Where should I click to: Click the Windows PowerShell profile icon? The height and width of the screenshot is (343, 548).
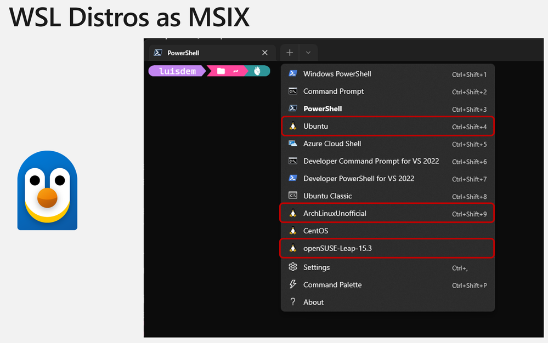tap(293, 73)
